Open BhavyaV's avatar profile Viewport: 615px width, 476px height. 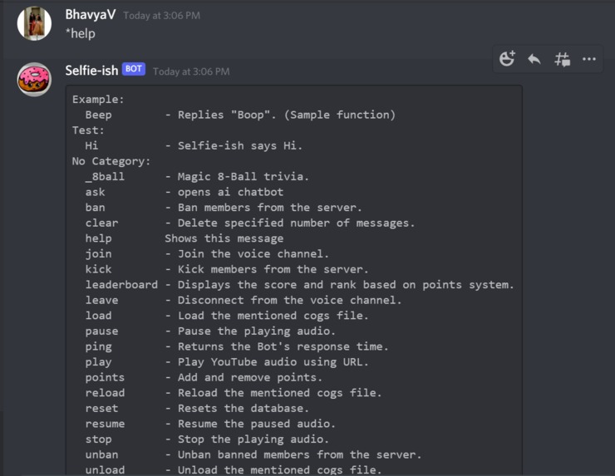click(x=35, y=23)
